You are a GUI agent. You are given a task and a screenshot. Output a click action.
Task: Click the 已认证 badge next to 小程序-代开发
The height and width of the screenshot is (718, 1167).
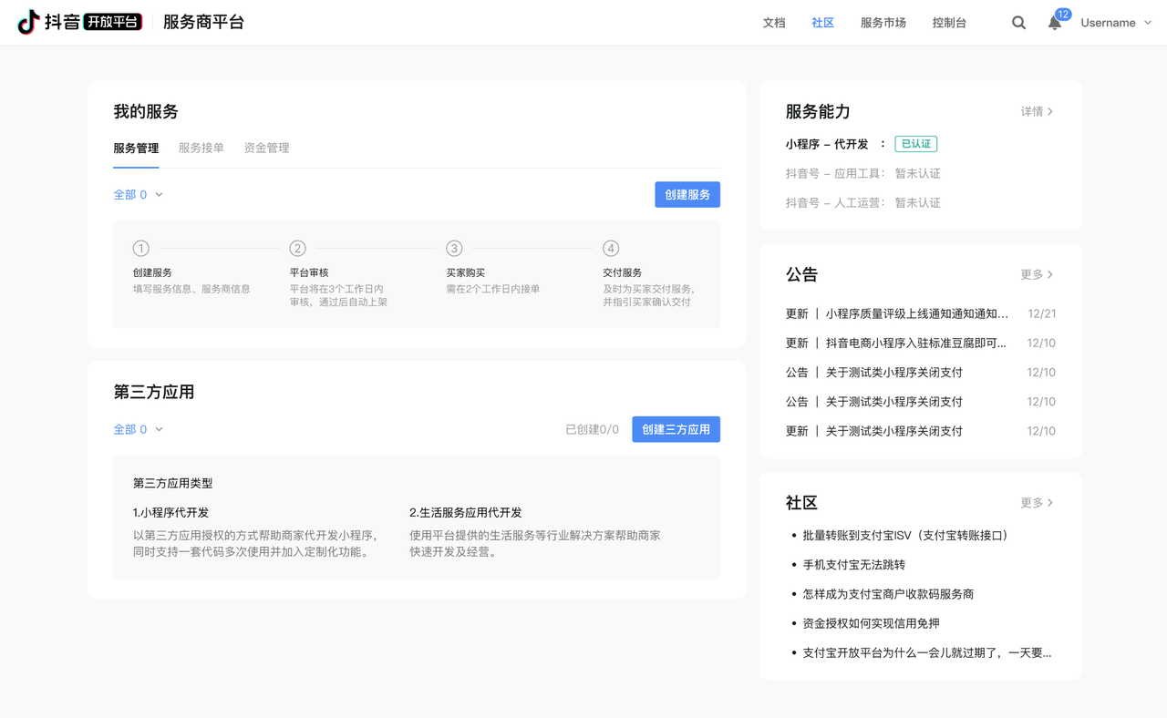[x=915, y=143]
